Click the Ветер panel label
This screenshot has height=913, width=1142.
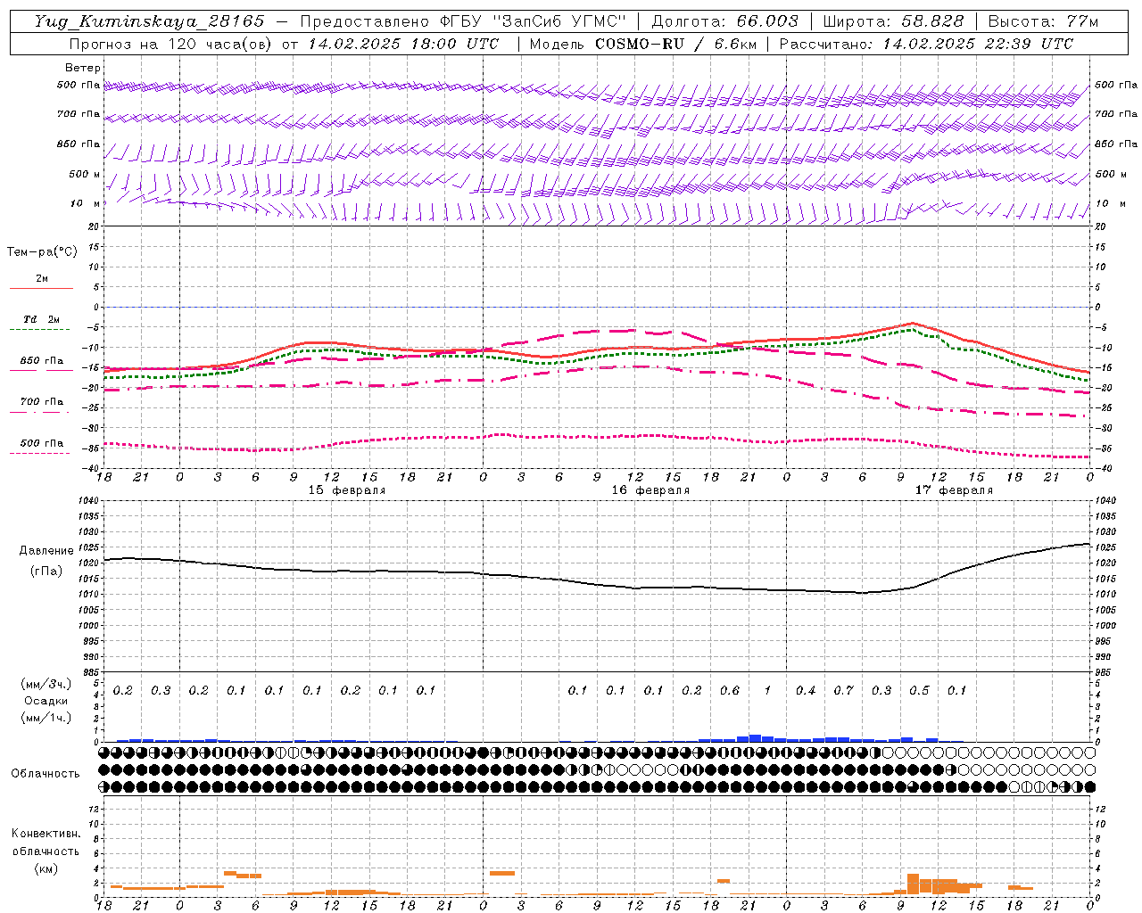click(83, 68)
